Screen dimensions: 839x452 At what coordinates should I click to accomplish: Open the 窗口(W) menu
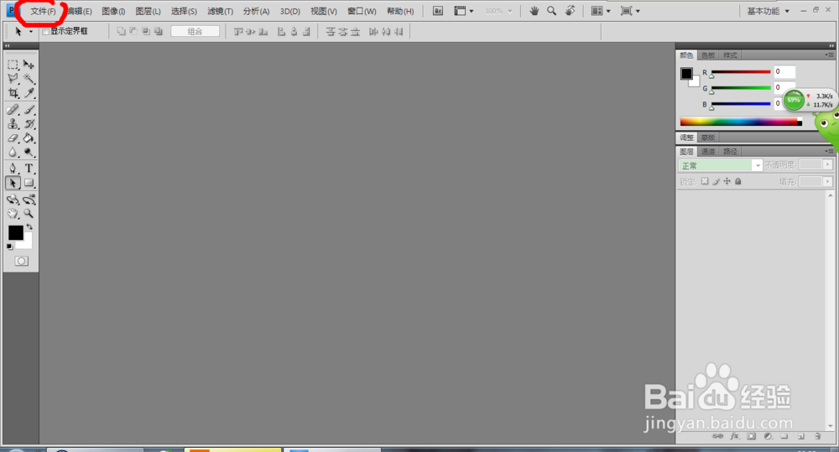[362, 11]
